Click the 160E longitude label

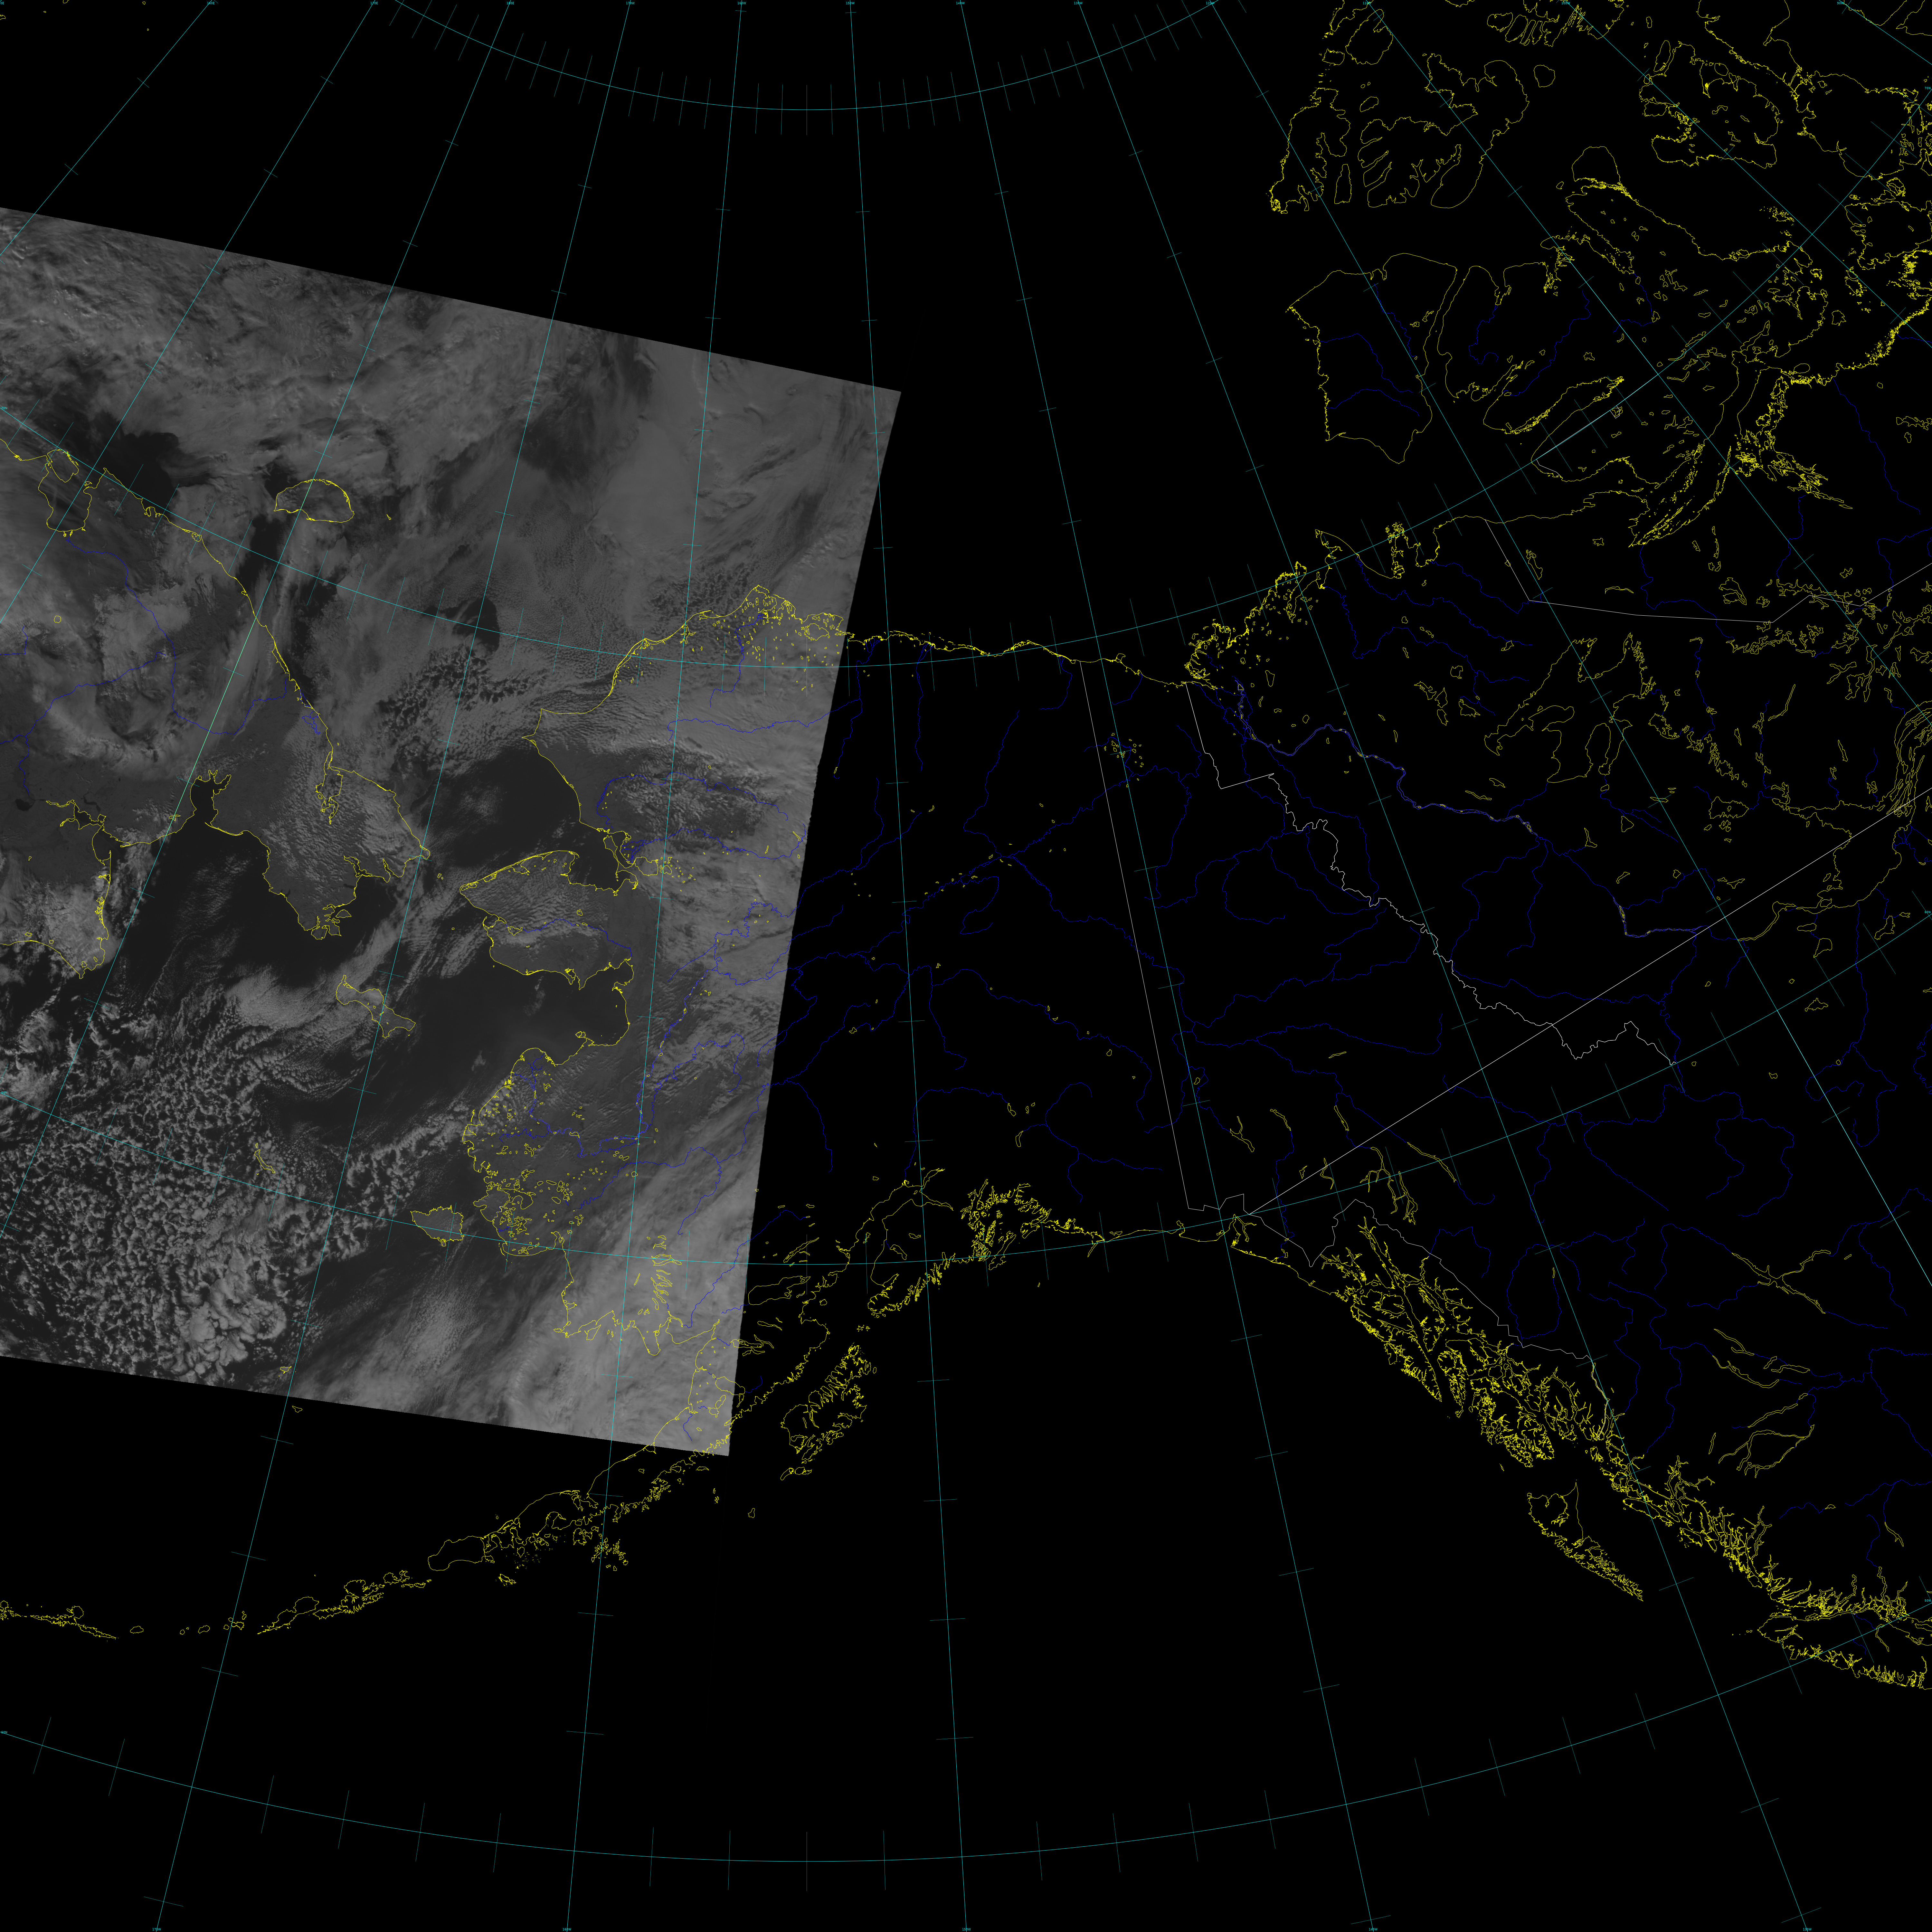point(211,3)
